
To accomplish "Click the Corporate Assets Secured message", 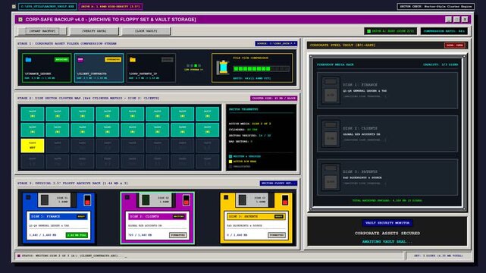I will [387, 233].
